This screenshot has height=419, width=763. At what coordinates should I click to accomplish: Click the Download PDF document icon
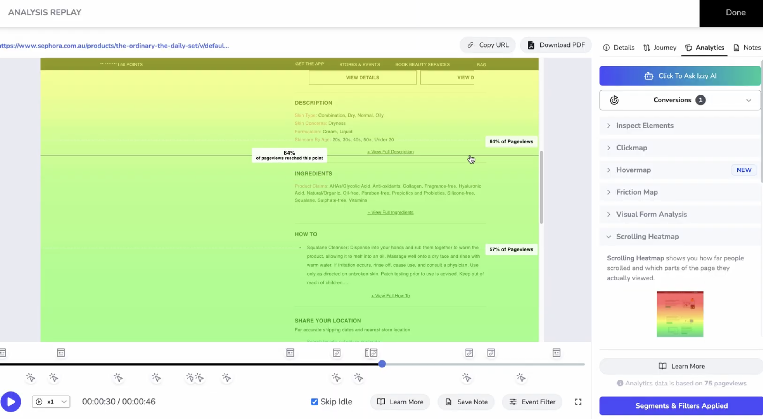pyautogui.click(x=531, y=45)
